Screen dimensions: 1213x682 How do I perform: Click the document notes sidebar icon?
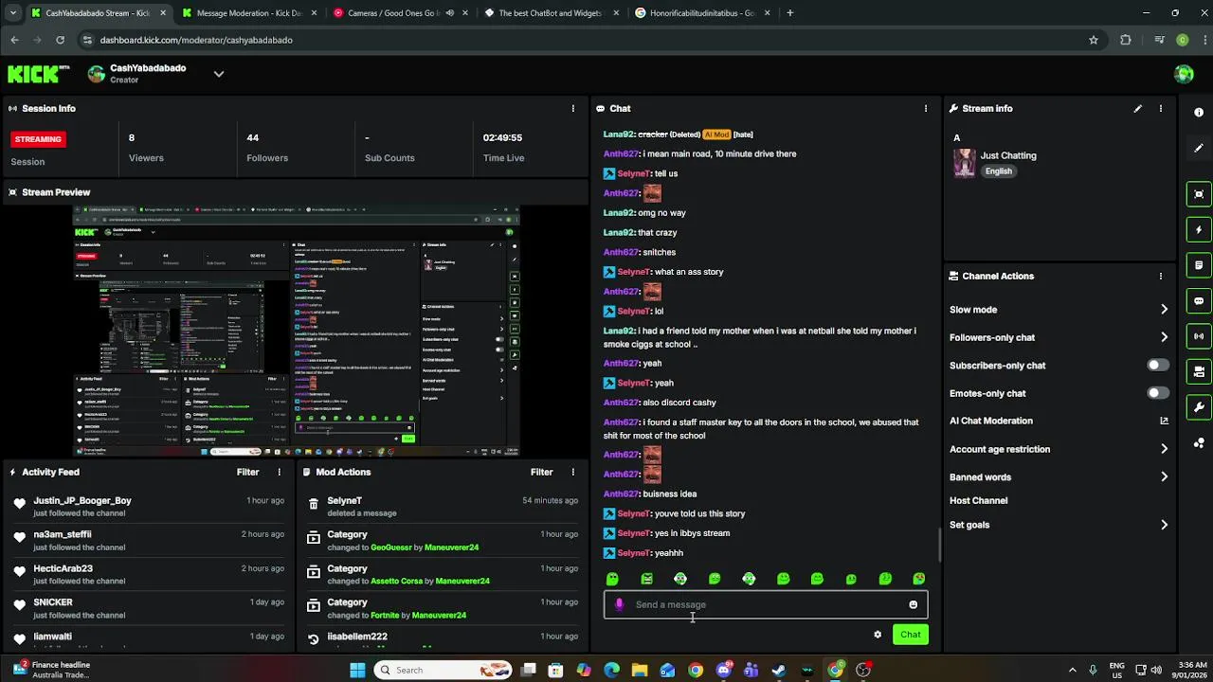click(1198, 265)
